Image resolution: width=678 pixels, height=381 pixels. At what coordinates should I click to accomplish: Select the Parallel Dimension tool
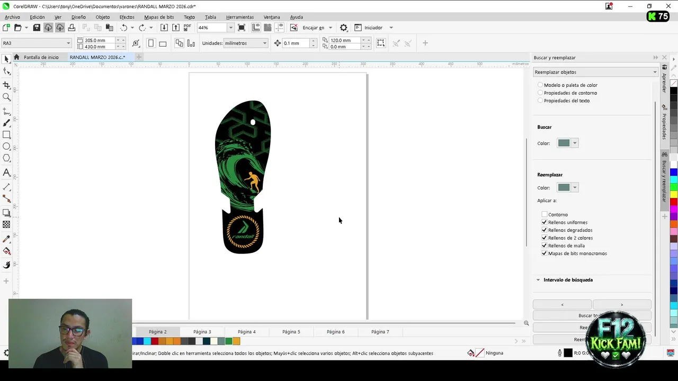pyautogui.click(x=6, y=187)
